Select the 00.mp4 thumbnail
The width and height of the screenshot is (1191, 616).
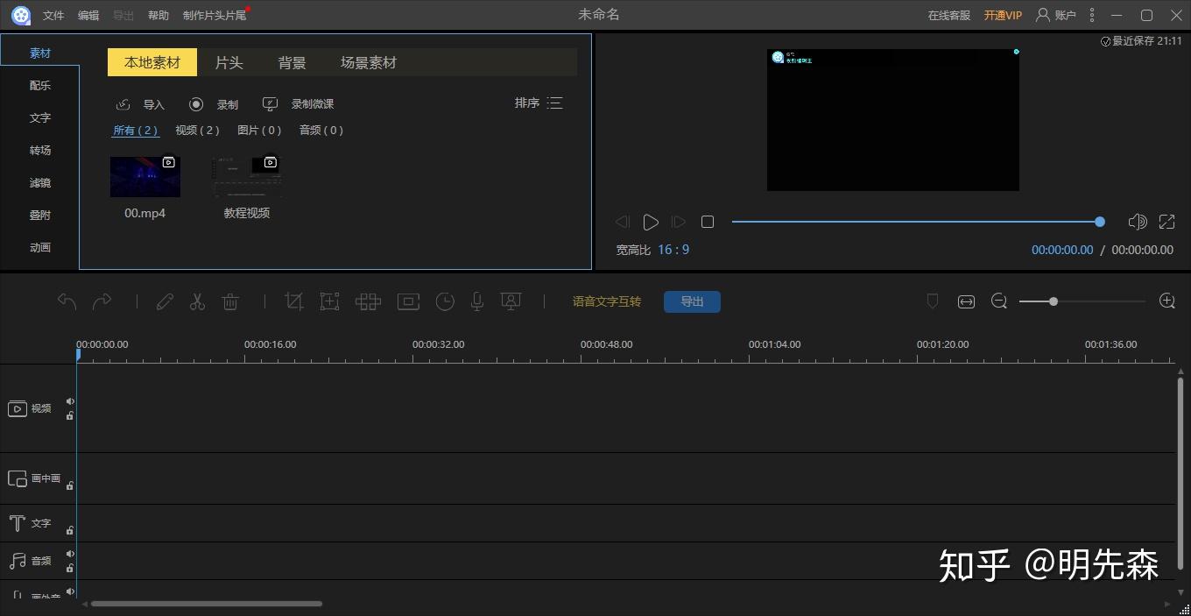coord(144,175)
